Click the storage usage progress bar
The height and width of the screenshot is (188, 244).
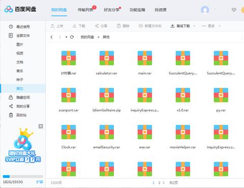pos(23,176)
